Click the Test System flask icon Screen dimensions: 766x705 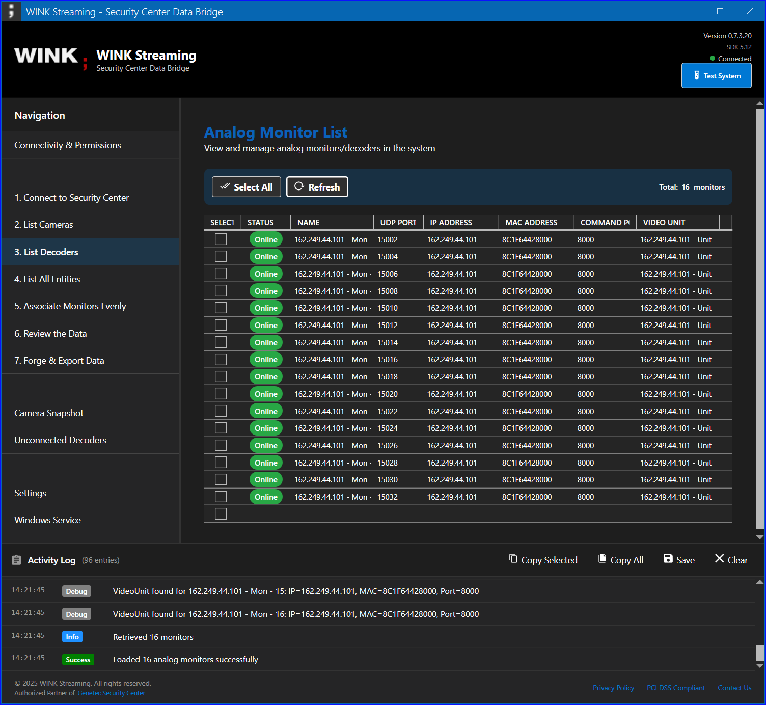pyautogui.click(x=696, y=75)
